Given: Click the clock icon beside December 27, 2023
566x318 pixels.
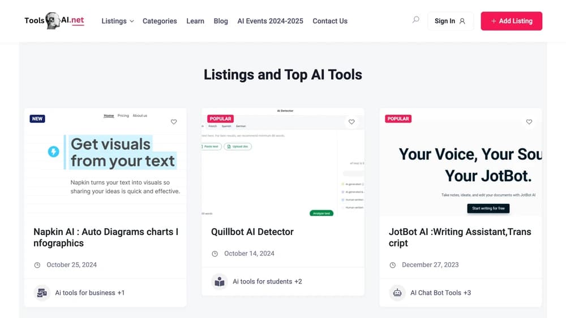Looking at the screenshot, I should (393, 265).
